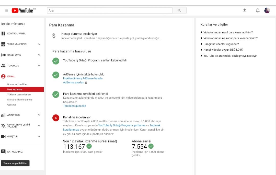Open Katkılarınız menu item

click(x=15, y=151)
